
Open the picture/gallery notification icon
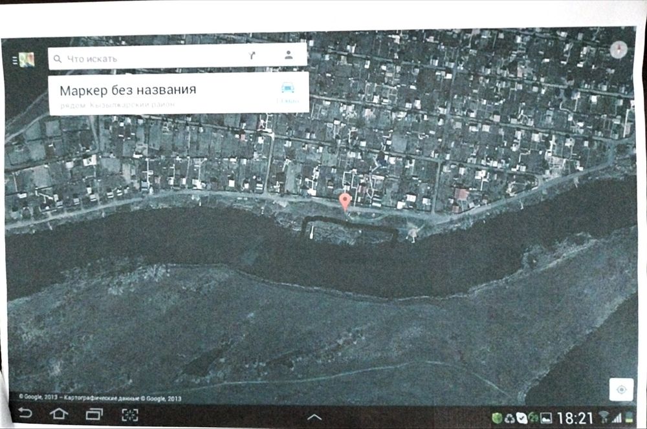pyautogui.click(x=546, y=418)
